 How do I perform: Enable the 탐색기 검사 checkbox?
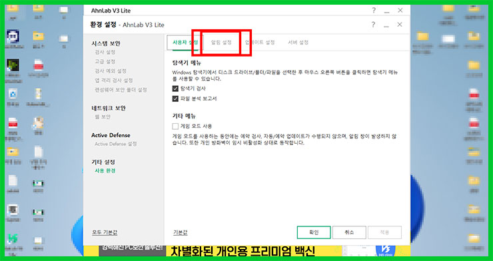[x=175, y=89]
